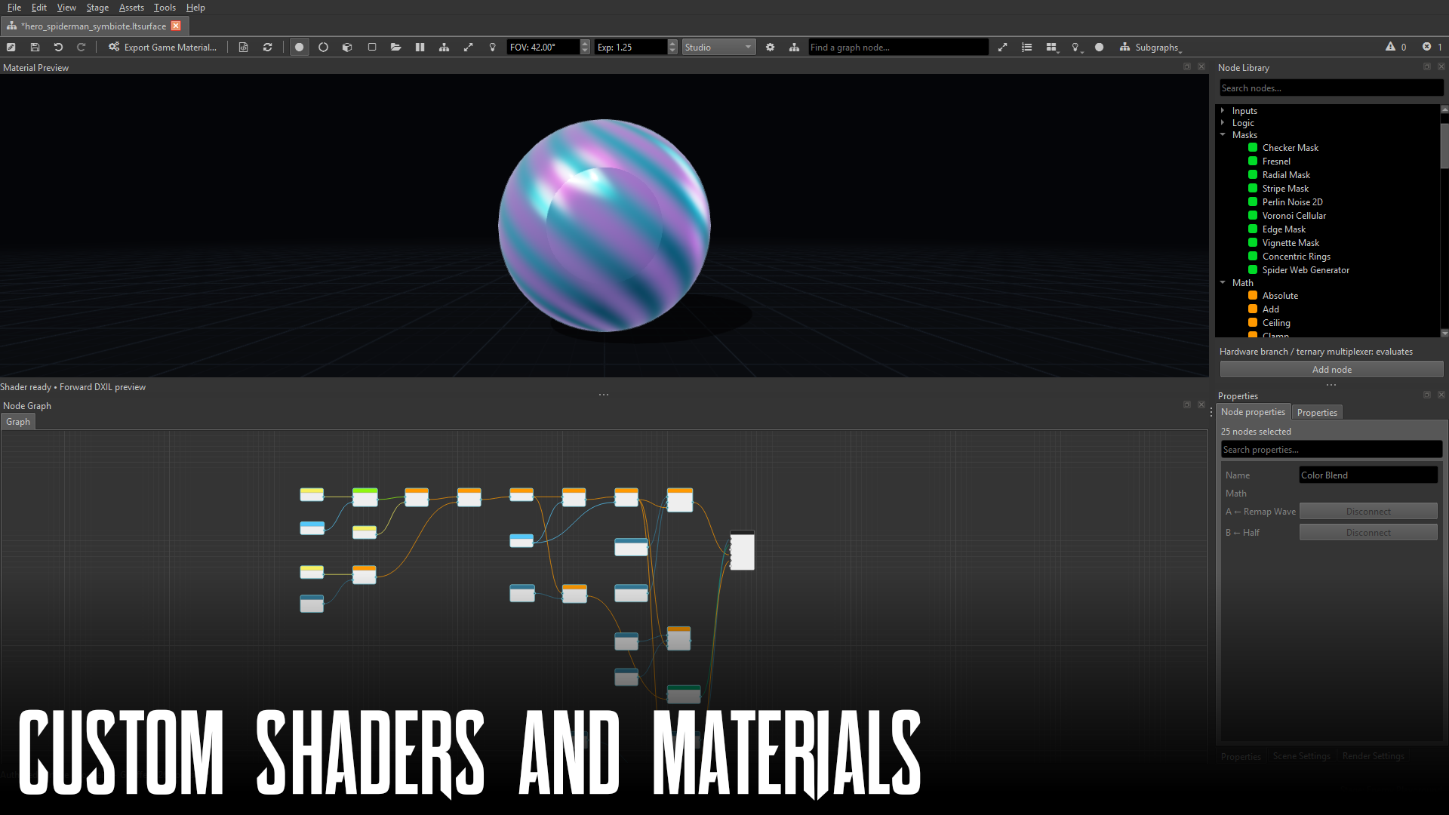The image size is (1449, 815).
Task: Click the graph list view icon
Action: click(x=1026, y=47)
